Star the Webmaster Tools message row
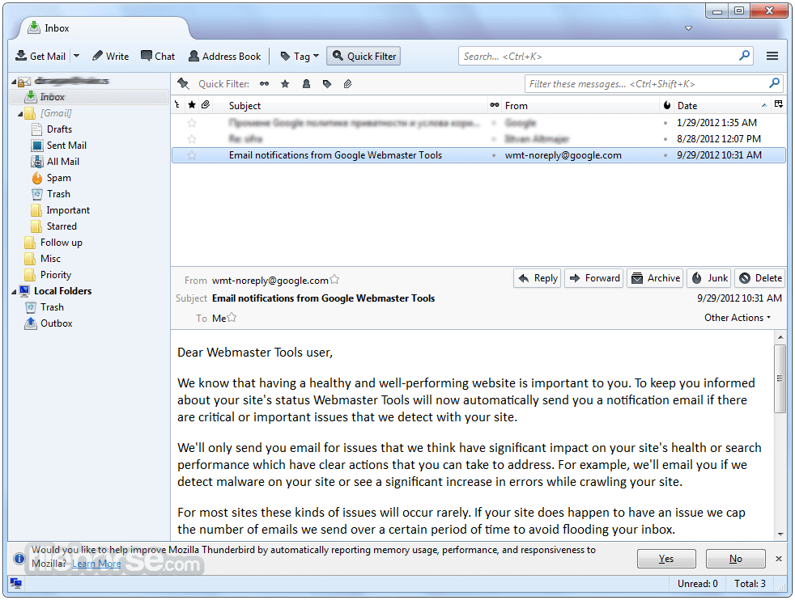795x600 pixels. pyautogui.click(x=192, y=155)
